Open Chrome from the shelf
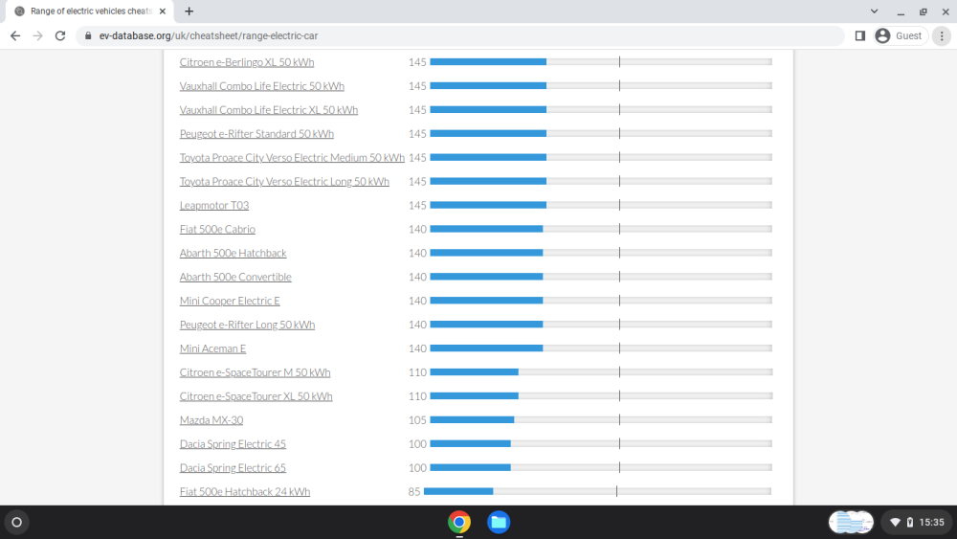The height and width of the screenshot is (539, 957). (459, 523)
